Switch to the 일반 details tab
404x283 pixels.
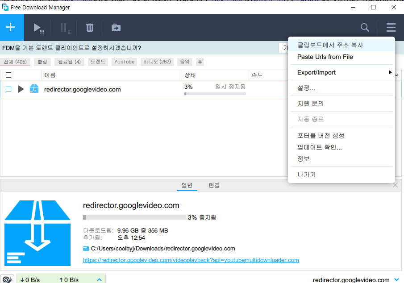[x=187, y=185]
